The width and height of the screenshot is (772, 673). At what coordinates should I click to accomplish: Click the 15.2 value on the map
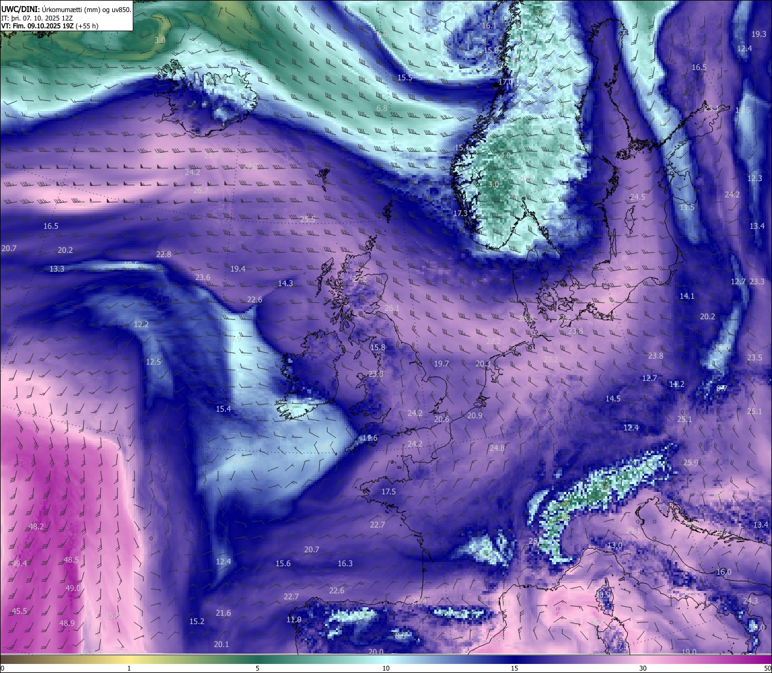coord(197,621)
